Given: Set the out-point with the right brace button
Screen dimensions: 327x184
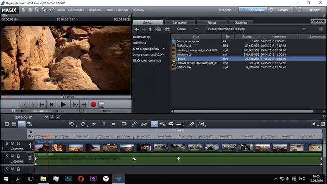Looking at the screenshot, I should pos(33,104).
